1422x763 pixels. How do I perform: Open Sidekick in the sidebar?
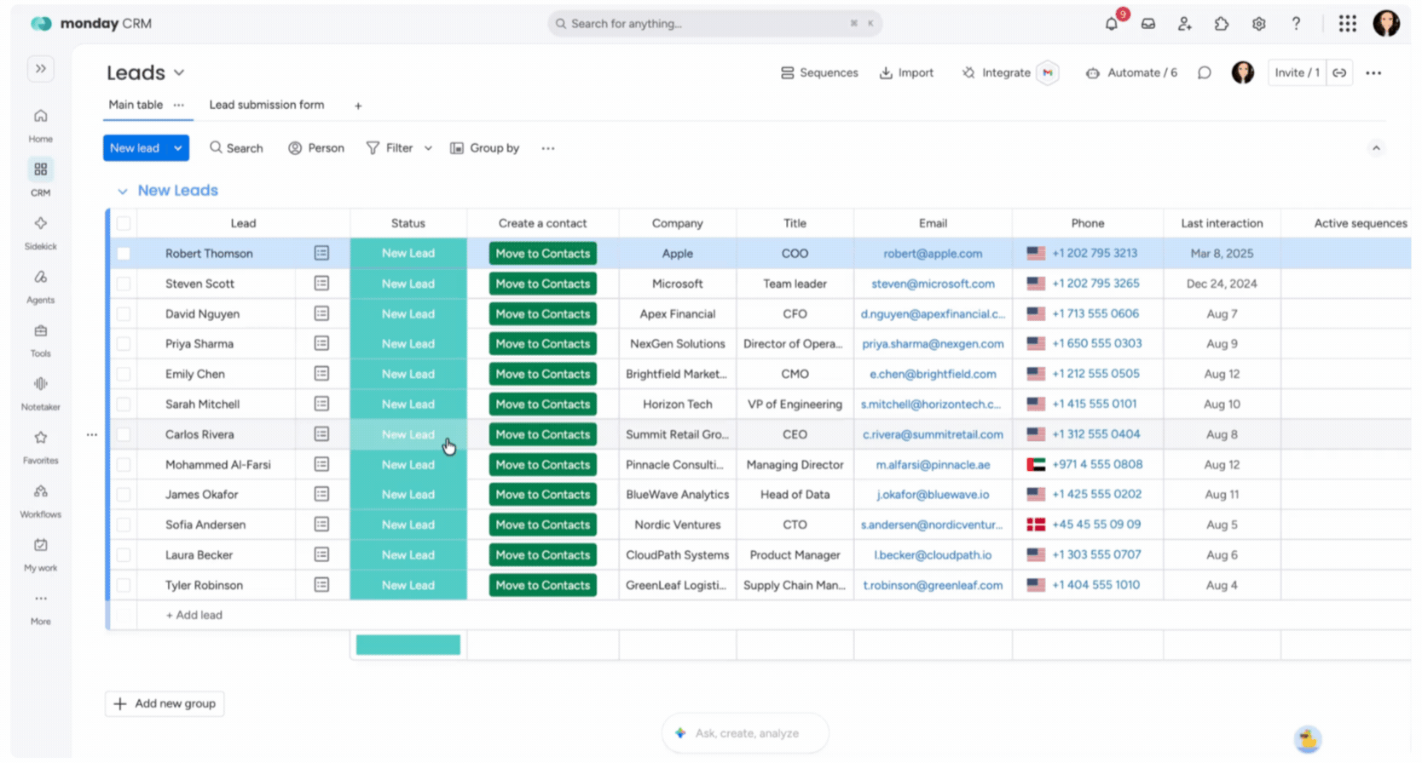coord(40,232)
